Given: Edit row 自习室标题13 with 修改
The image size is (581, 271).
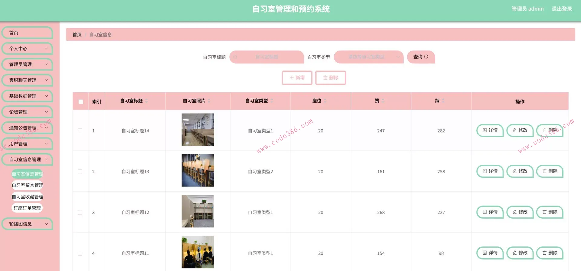Looking at the screenshot, I should (520, 171).
